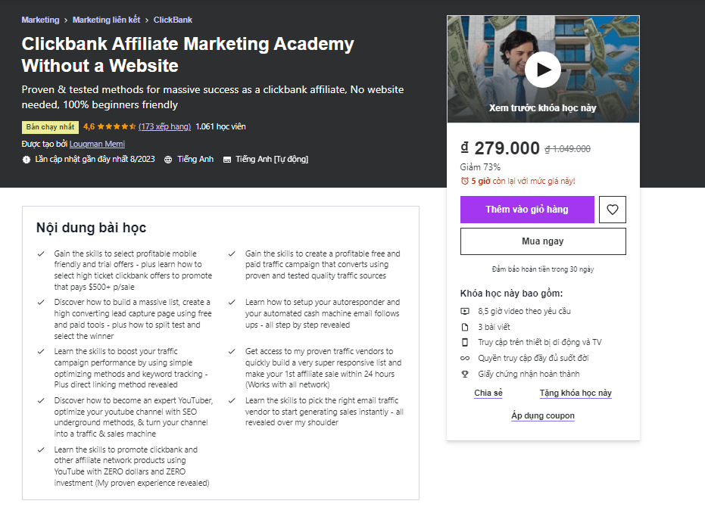The image size is (705, 510).
Task: Click the lifetime access infinity icon
Action: click(x=465, y=358)
